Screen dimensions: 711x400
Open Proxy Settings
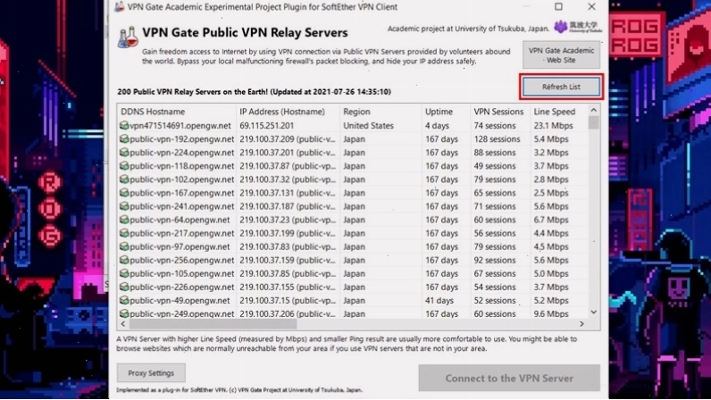(151, 373)
